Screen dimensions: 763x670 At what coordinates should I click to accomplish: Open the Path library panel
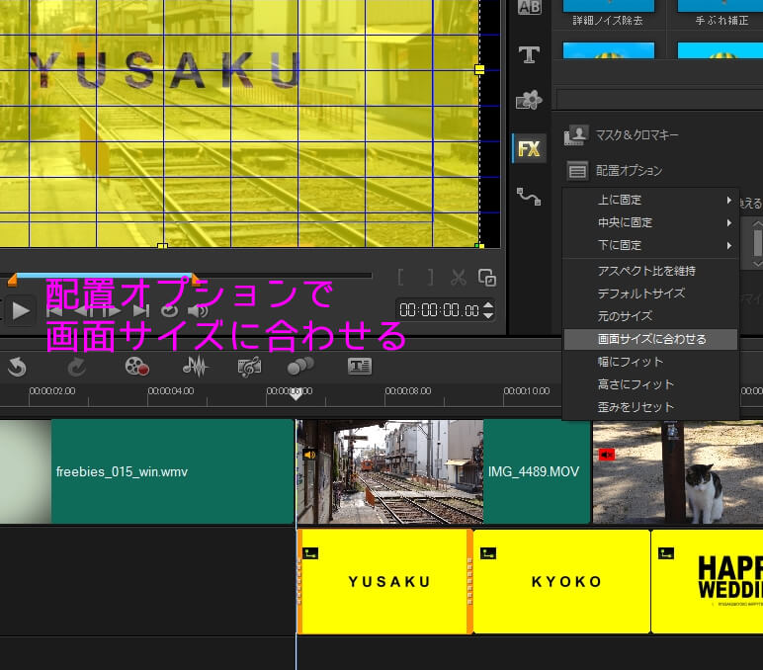(529, 197)
